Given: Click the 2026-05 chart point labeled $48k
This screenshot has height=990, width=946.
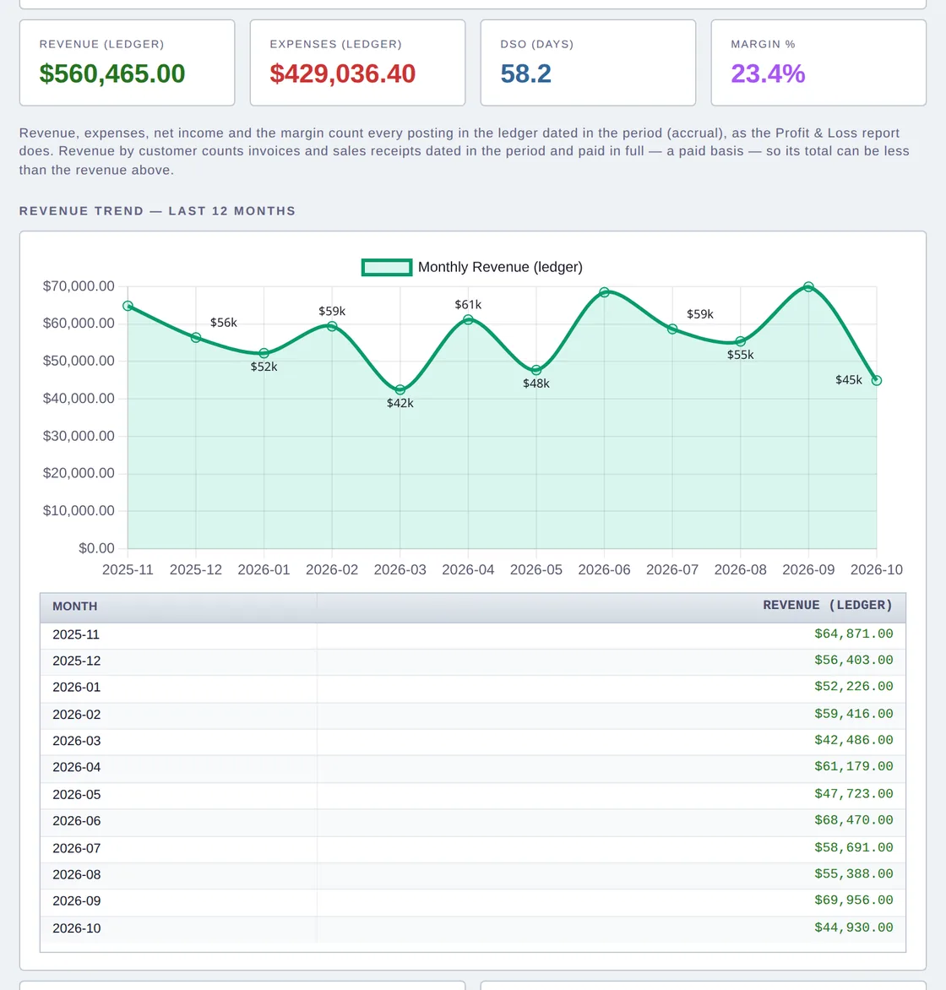Looking at the screenshot, I should point(536,370).
